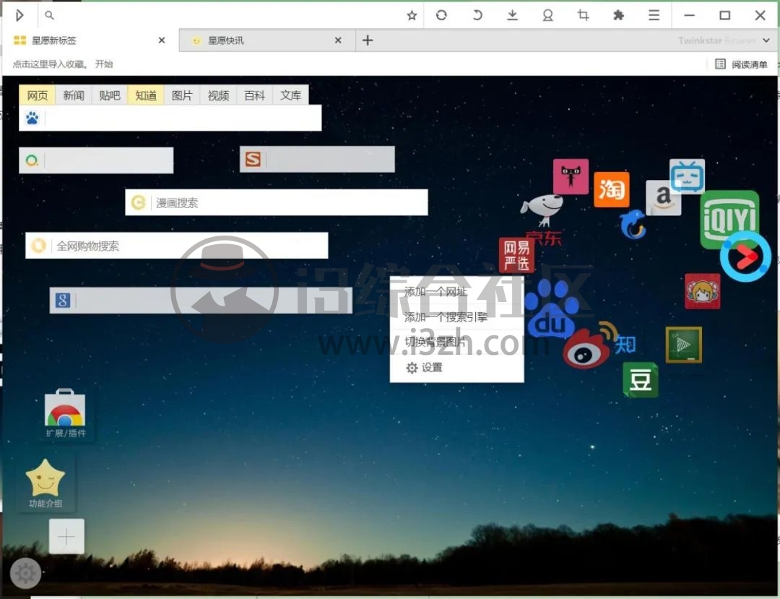The height and width of the screenshot is (599, 780).
Task: Close the 星愿新标签 tab
Action: (x=162, y=40)
